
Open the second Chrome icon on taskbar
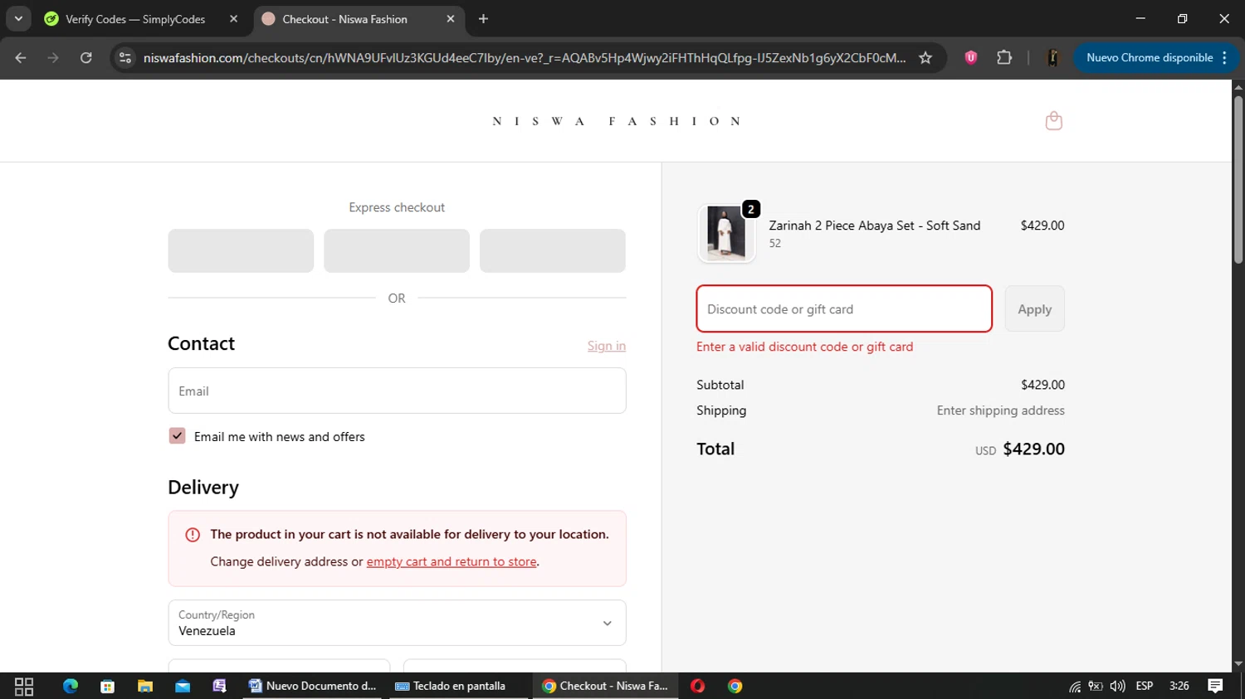coord(735,686)
